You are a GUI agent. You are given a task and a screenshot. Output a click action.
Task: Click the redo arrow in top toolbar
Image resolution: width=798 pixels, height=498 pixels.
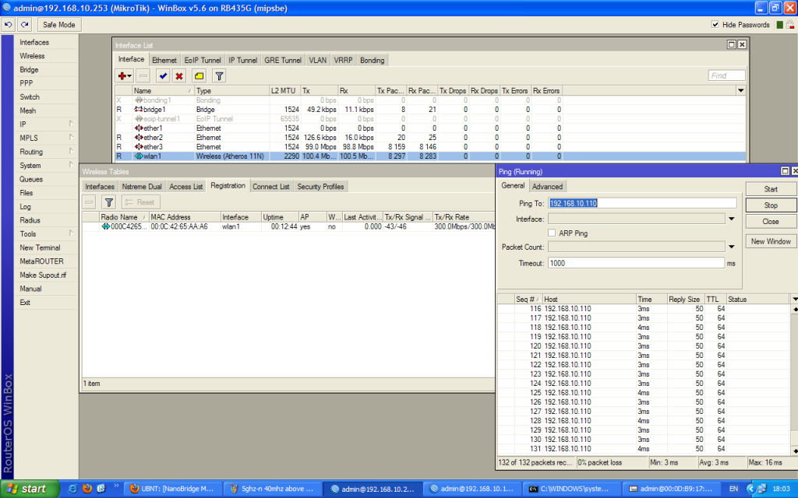tap(25, 25)
